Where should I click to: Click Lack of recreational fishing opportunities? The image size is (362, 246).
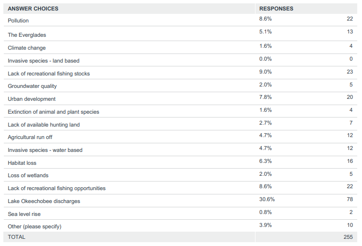(56, 188)
